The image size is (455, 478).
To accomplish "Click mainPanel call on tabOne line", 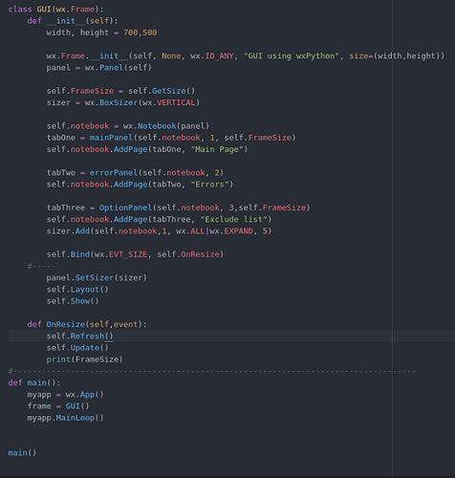I will click(111, 138).
